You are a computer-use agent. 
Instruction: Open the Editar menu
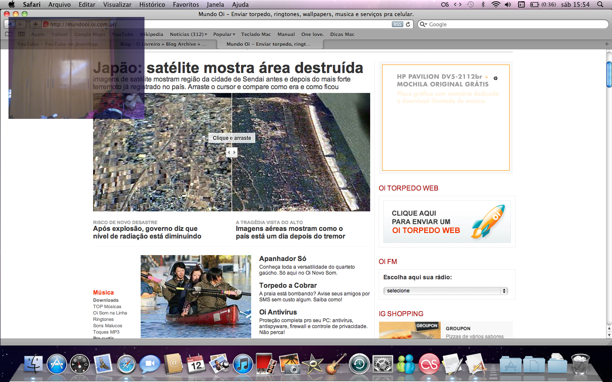point(87,4)
